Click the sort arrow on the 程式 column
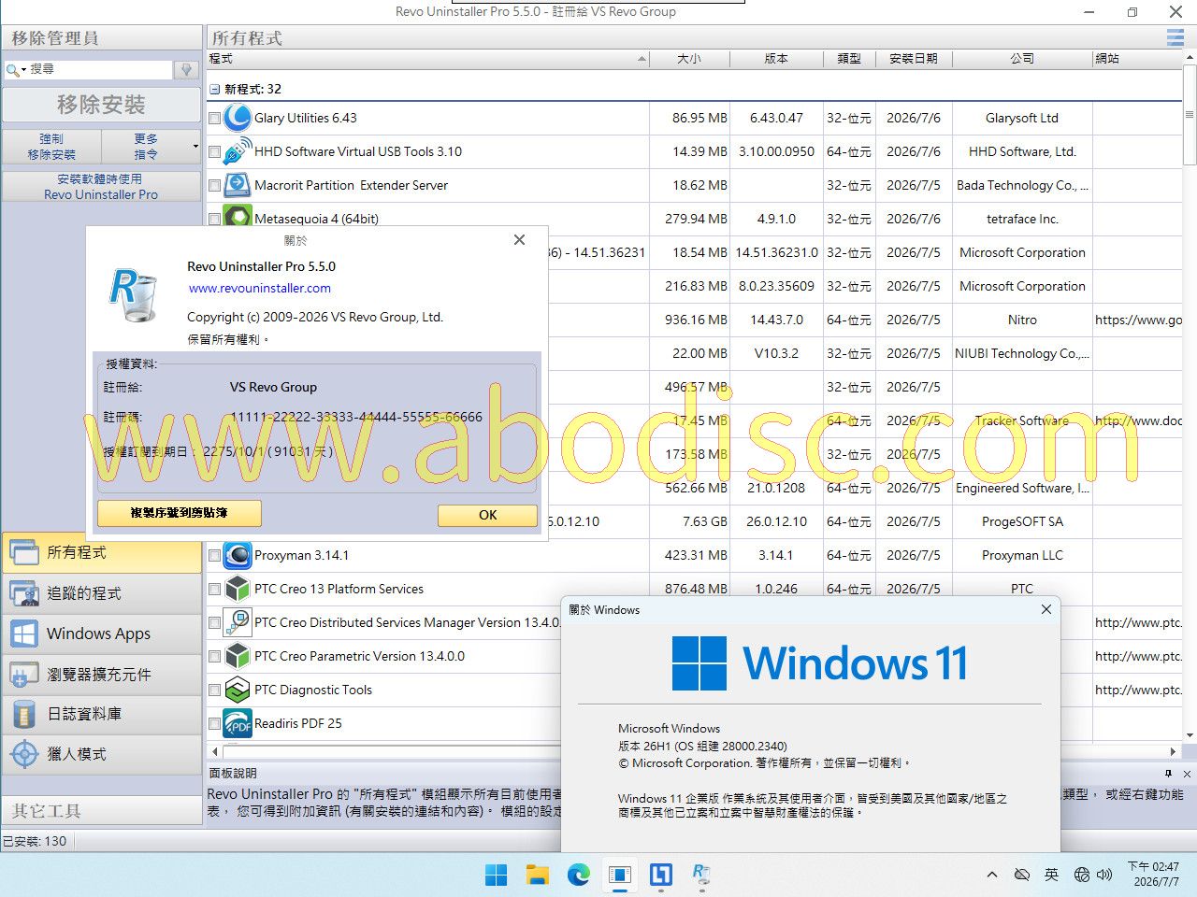Image resolution: width=1197 pixels, height=897 pixels. point(642,59)
